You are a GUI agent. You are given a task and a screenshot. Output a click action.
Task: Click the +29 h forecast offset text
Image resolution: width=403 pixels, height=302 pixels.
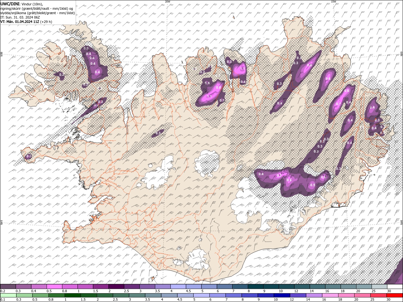point(46,22)
